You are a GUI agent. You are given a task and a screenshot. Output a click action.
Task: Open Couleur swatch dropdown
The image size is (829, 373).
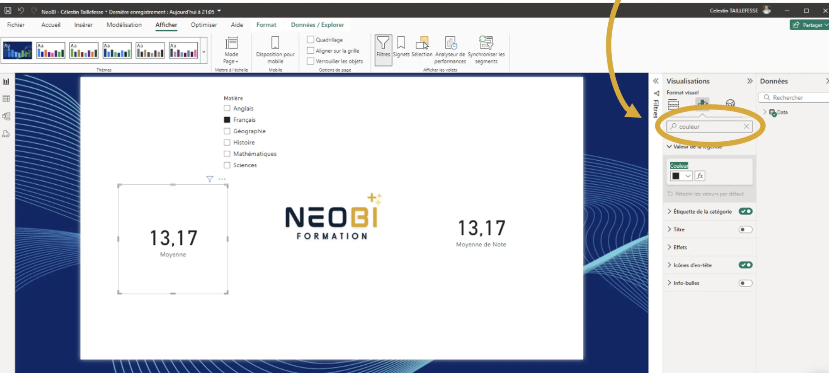coord(681,176)
